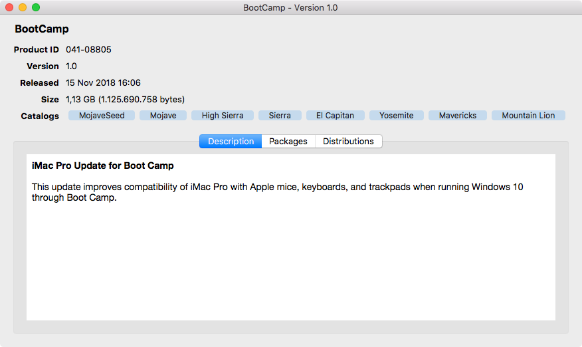This screenshot has width=582, height=347.
Task: Select the Mavericks catalog tag
Action: pos(458,116)
